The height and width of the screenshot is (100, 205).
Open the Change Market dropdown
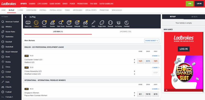pyautogui.click(x=152, y=41)
